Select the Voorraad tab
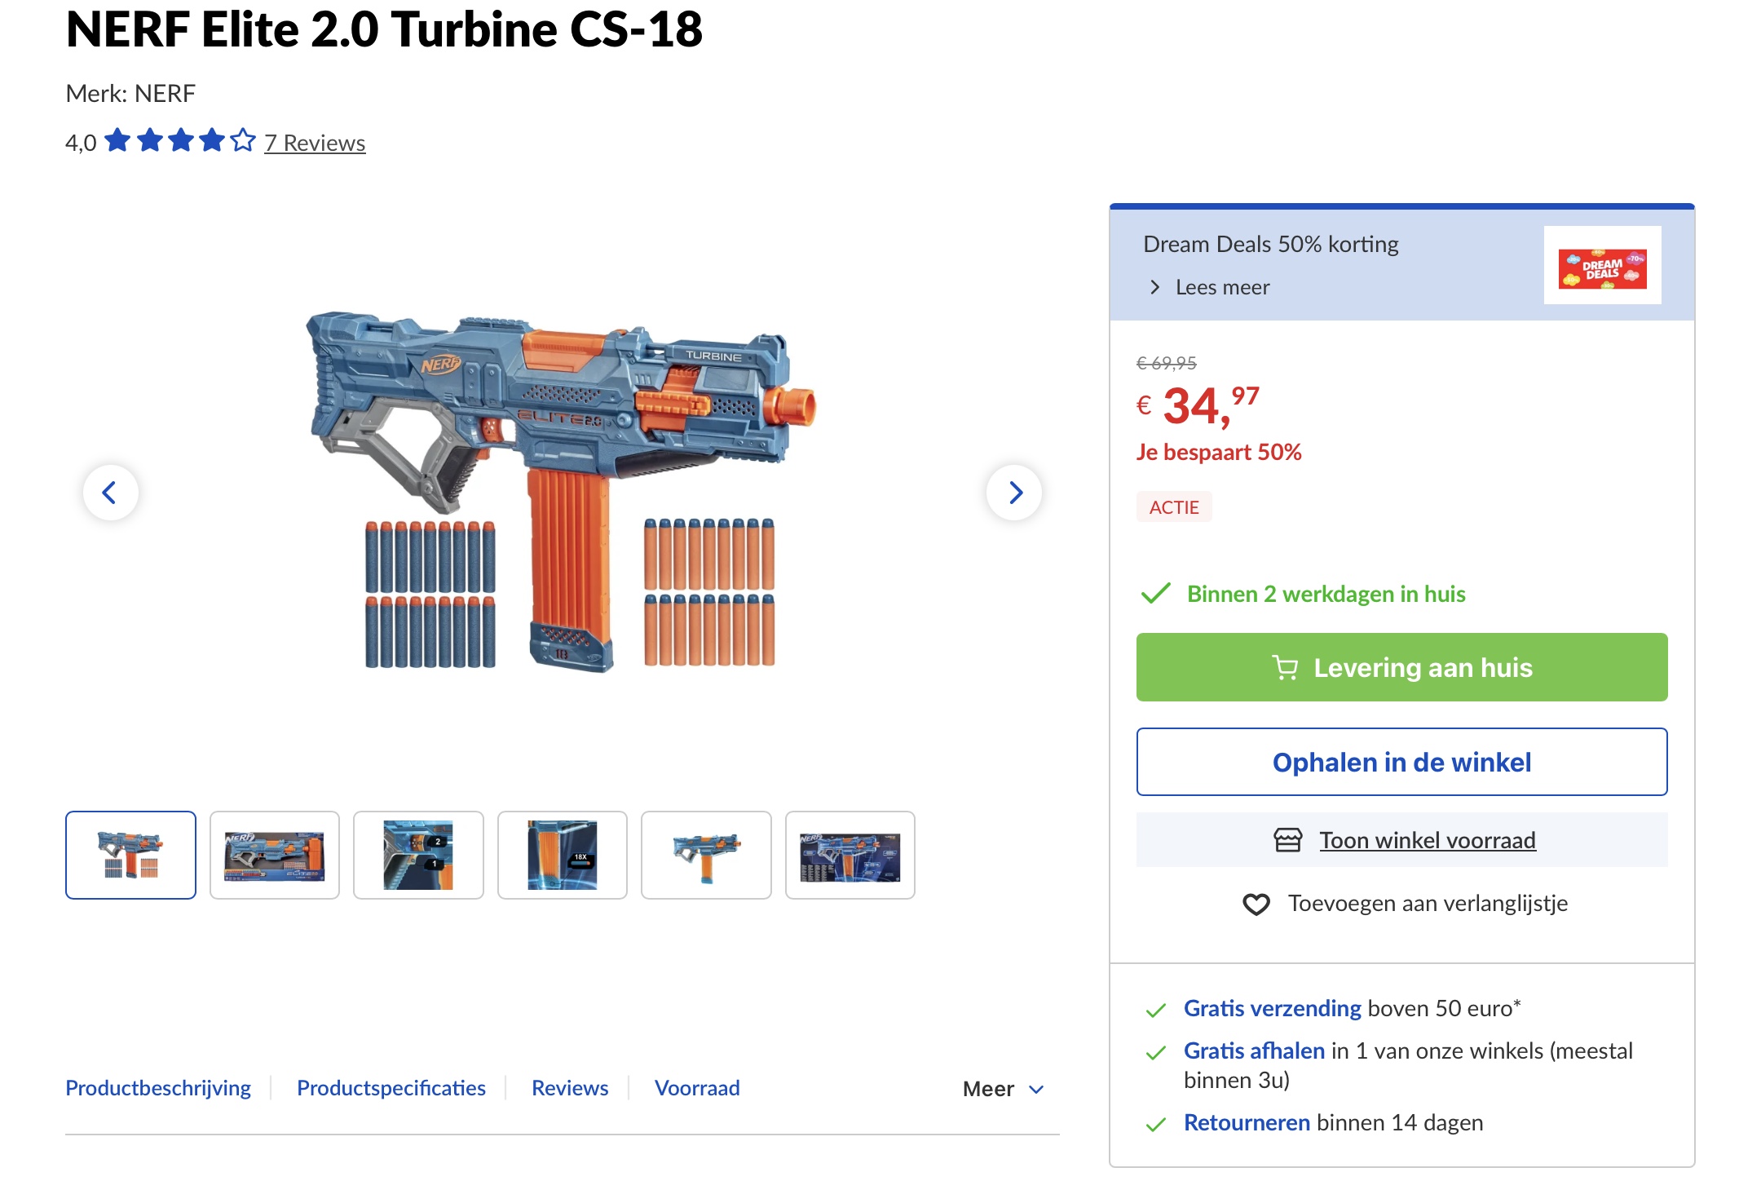Viewport: 1761px width, 1181px height. pyautogui.click(x=695, y=1088)
